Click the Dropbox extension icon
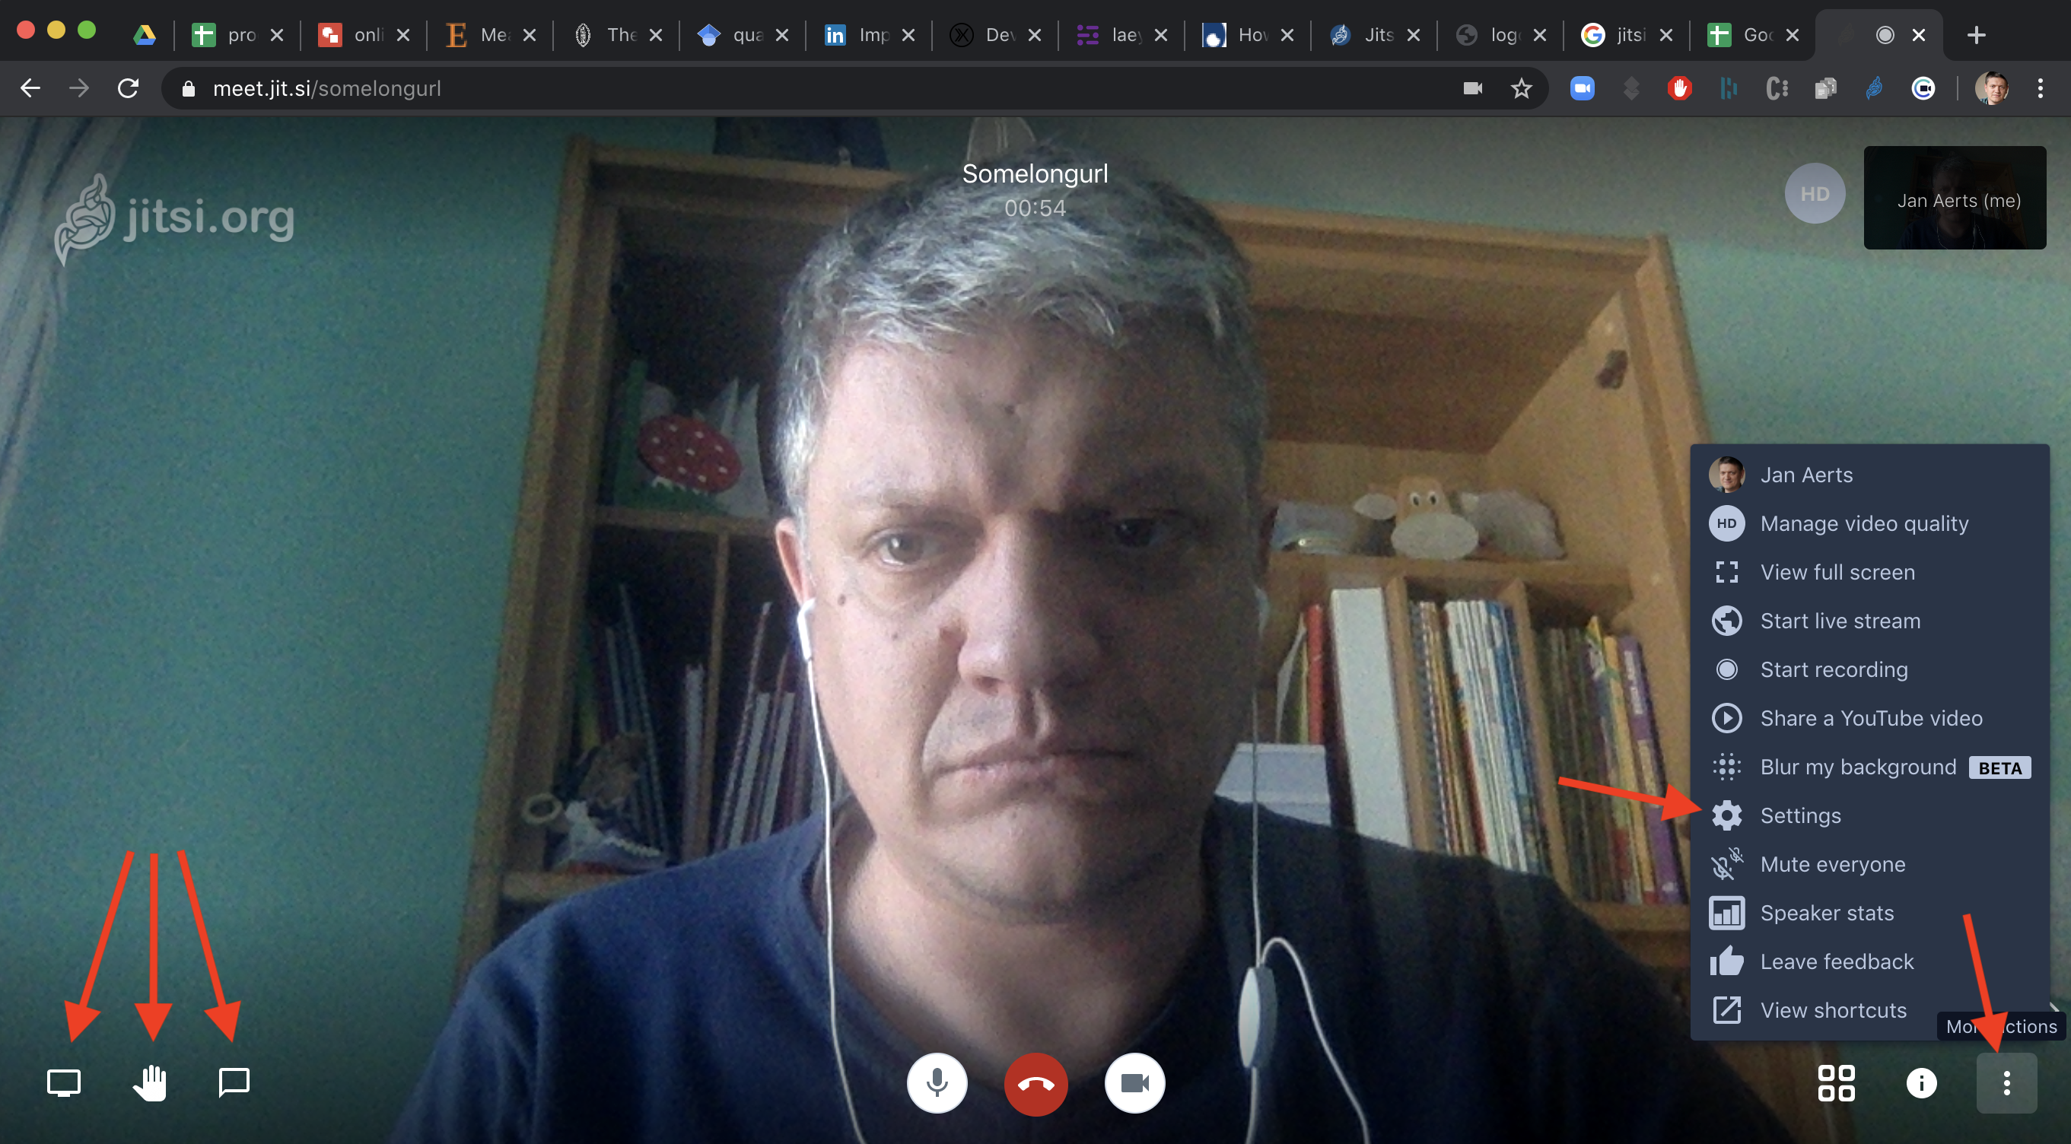The image size is (2071, 1144). 1631,88
